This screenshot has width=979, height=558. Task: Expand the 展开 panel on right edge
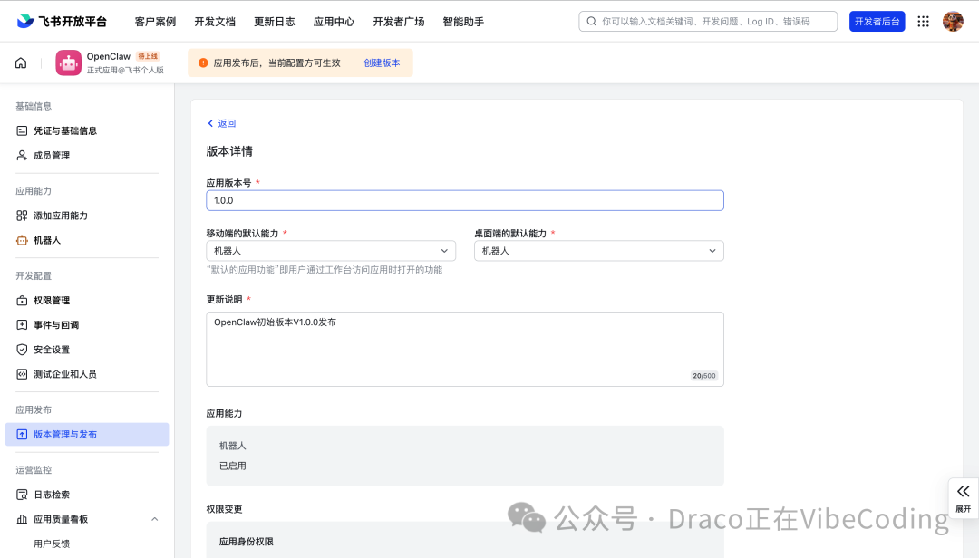pyautogui.click(x=963, y=497)
